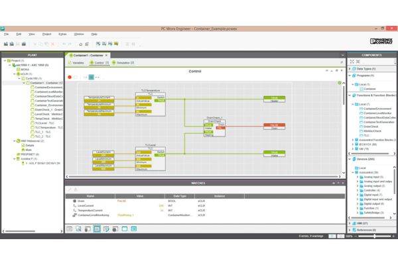
Task: Click the fourth main toolbar icon before cut
Action: click(24, 44)
